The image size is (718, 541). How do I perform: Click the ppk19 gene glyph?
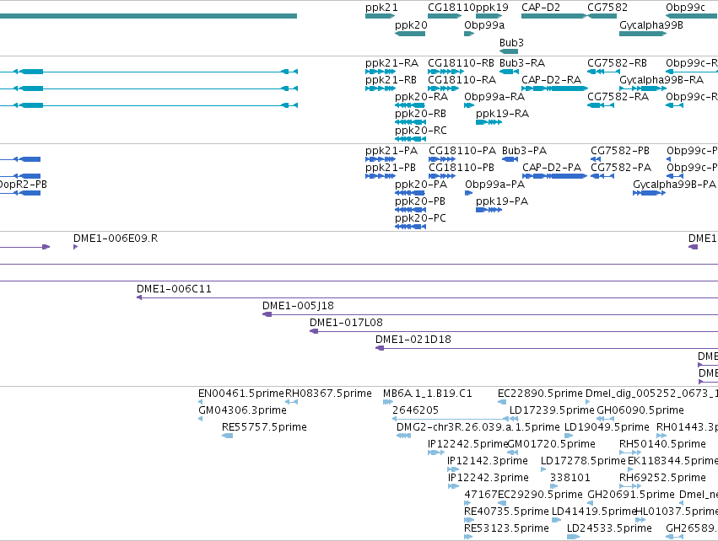pyautogui.click(x=489, y=16)
